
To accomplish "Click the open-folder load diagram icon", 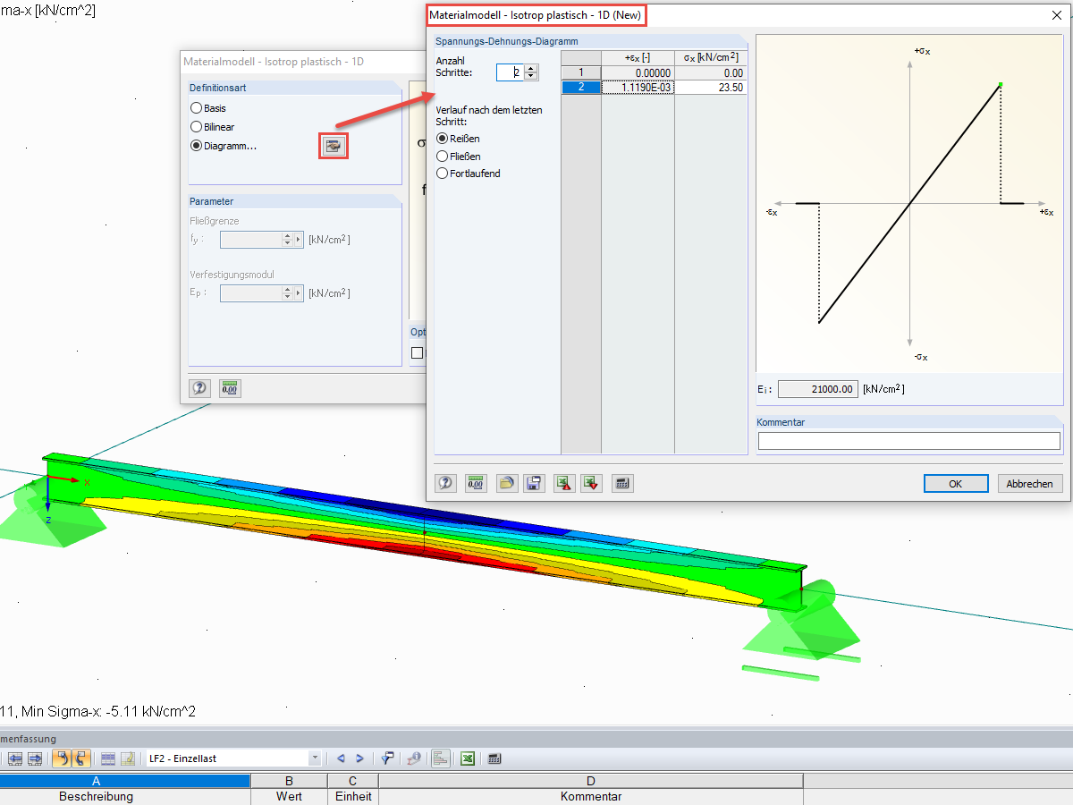I will click(507, 483).
